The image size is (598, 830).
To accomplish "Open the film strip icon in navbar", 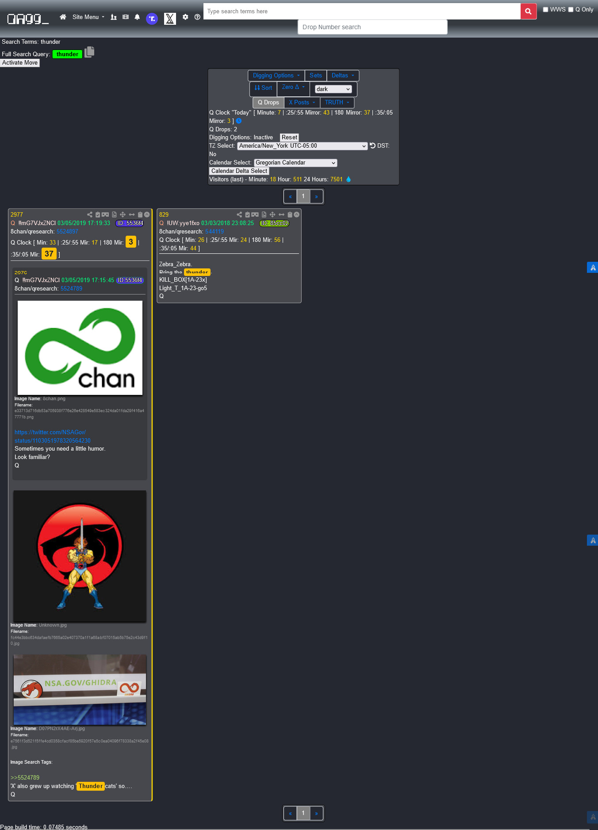I will (126, 17).
